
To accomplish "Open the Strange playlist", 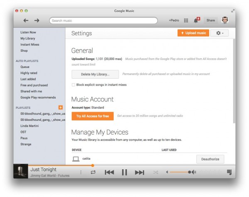I will [26, 144].
